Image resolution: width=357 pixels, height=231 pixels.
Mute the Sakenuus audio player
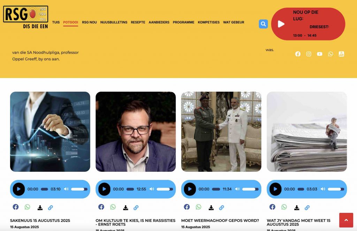pyautogui.click(x=66, y=189)
